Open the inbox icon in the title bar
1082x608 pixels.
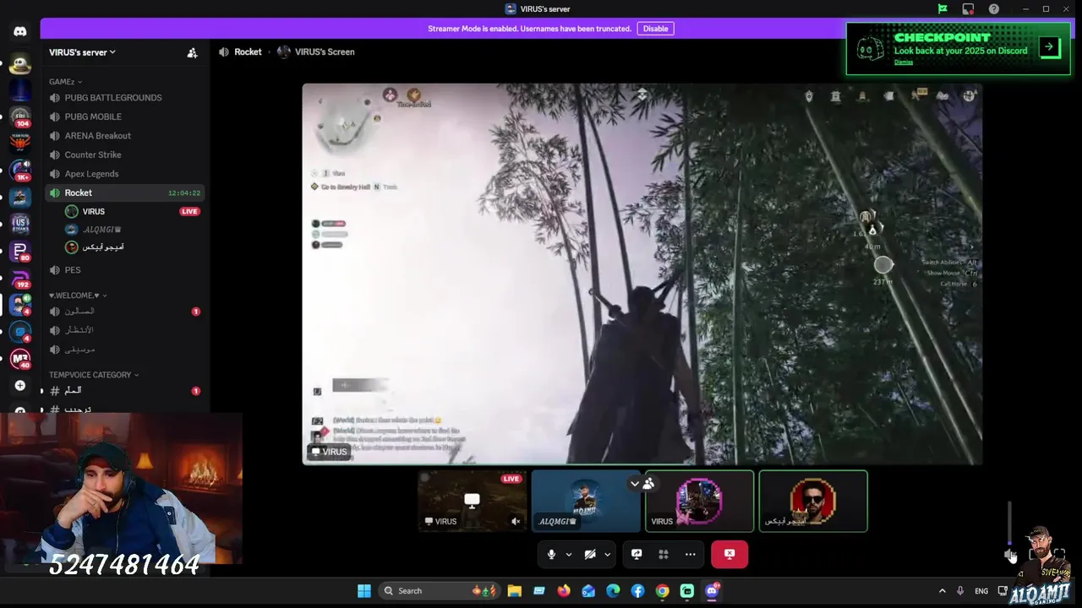(968, 8)
